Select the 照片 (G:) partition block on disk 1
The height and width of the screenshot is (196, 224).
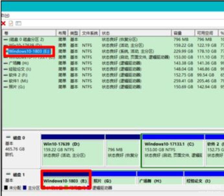tap(114, 178)
